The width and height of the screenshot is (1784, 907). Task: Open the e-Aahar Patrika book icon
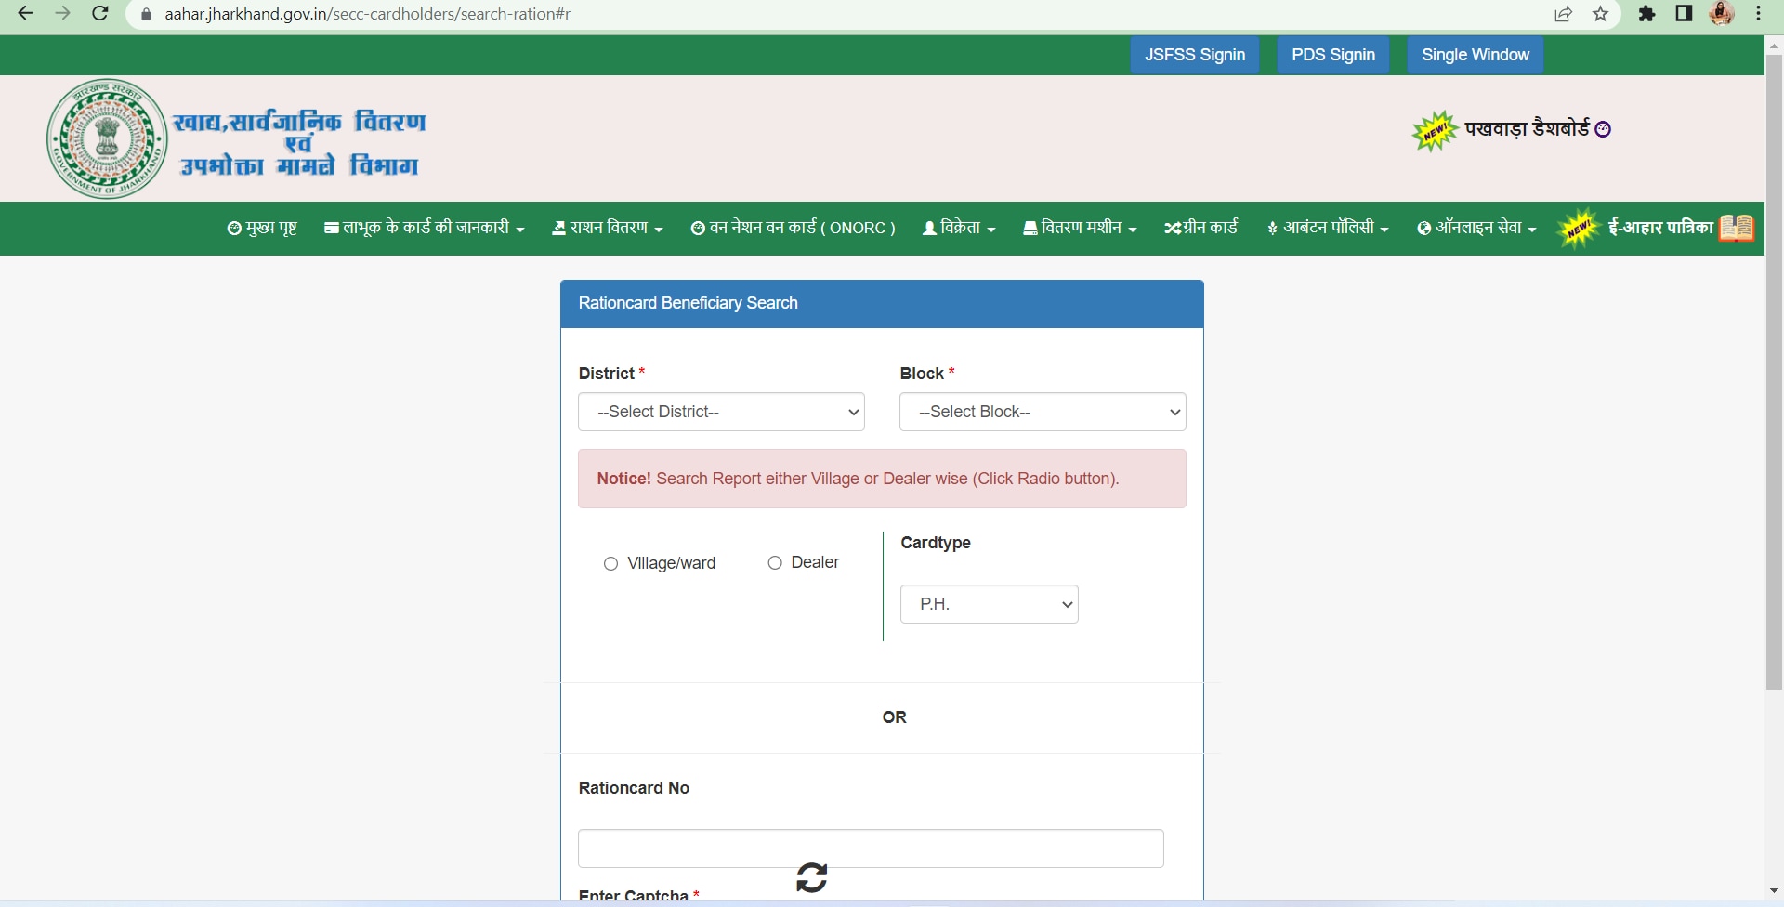[1736, 228]
